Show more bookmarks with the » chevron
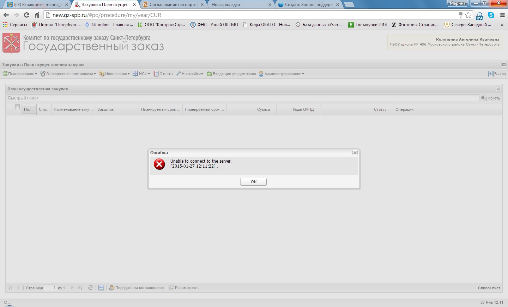This screenshot has height=307, width=508. pos(502,25)
